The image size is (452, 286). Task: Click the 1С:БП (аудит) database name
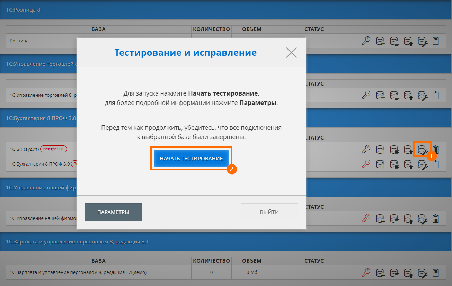24,149
